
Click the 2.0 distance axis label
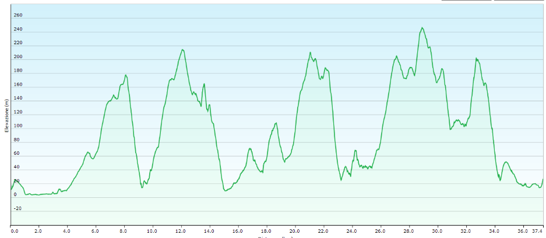click(39, 230)
